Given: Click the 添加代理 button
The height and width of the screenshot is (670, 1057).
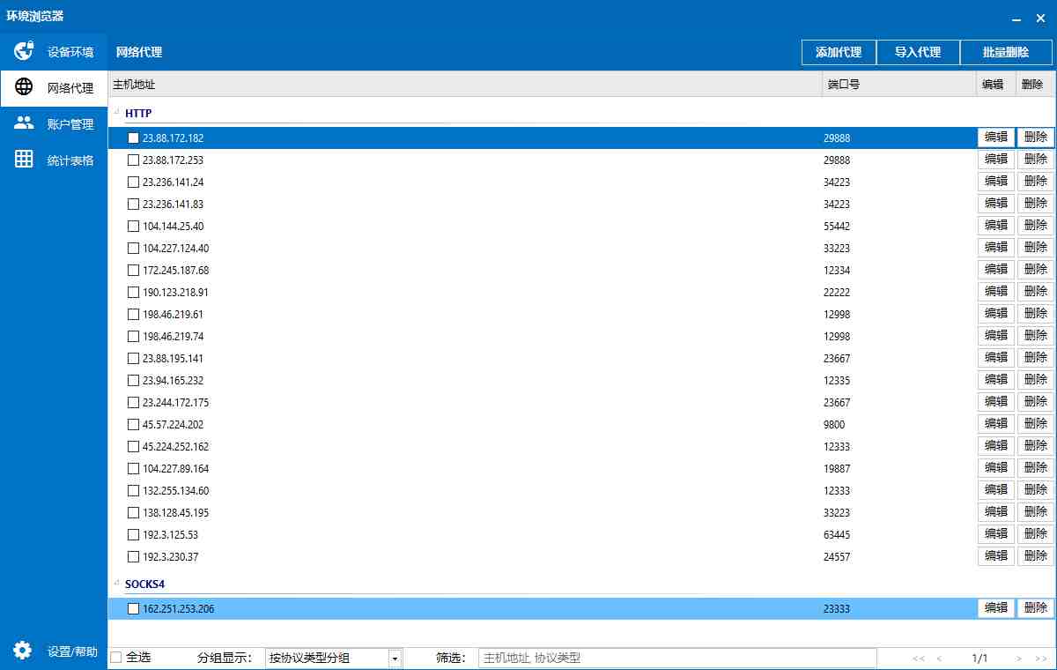Looking at the screenshot, I should coord(839,52).
